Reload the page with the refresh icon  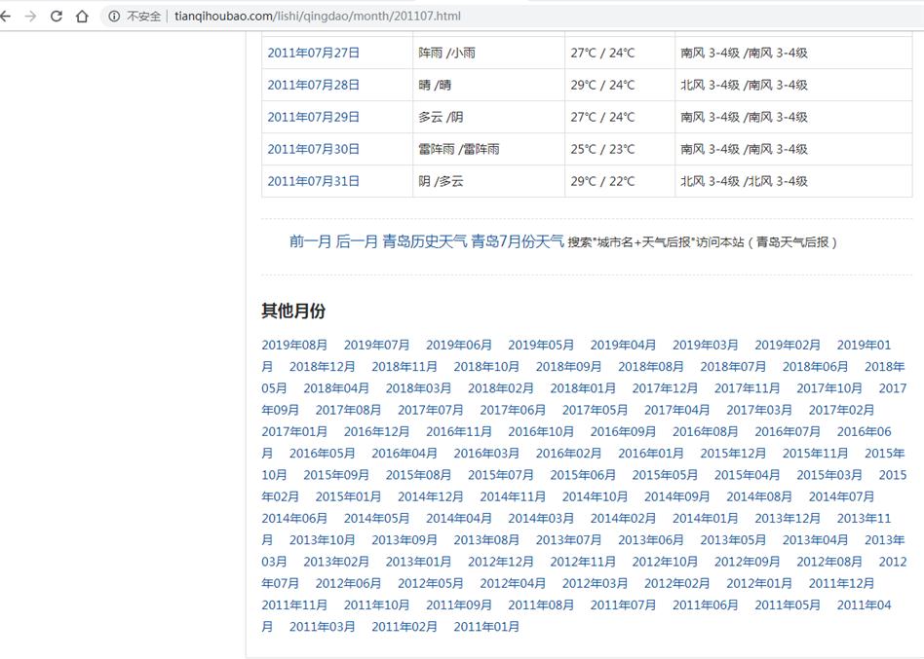point(56,16)
